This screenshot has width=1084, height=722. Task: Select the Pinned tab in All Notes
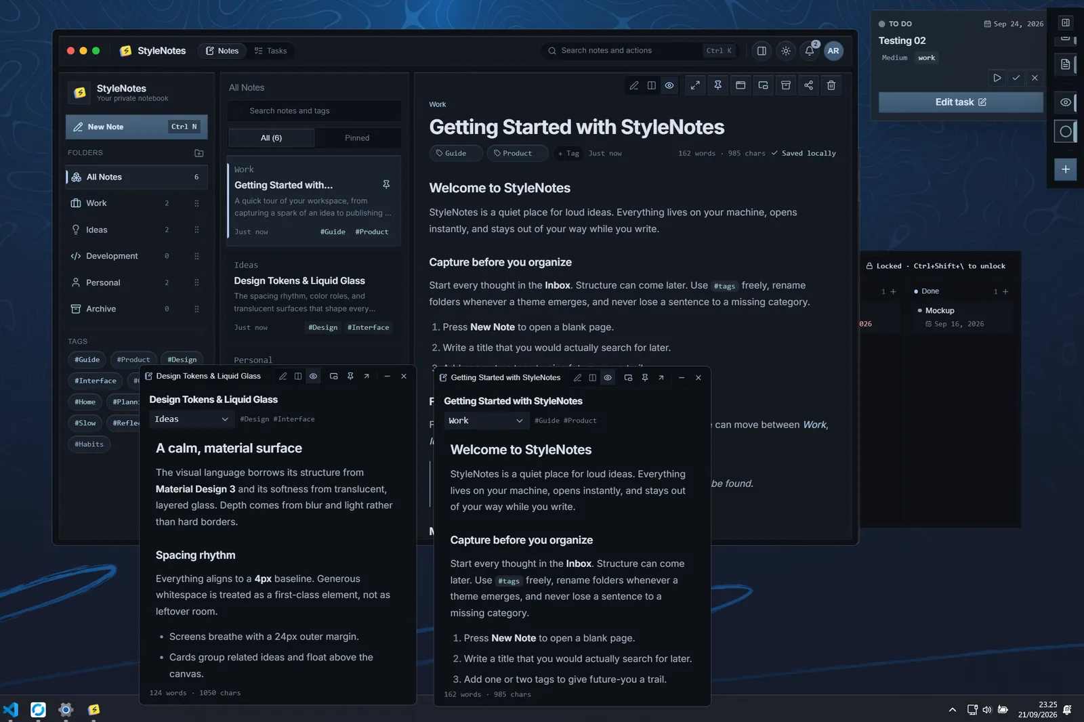357,138
